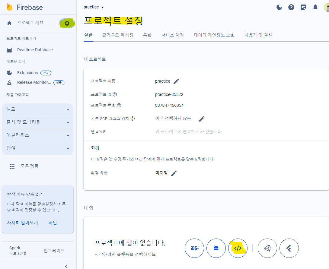The width and height of the screenshot is (329, 269).
Task: Switch to the 서비스 계정 tab
Action: [x=172, y=35]
